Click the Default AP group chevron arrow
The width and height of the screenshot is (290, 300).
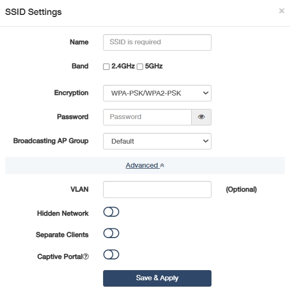coord(206,141)
